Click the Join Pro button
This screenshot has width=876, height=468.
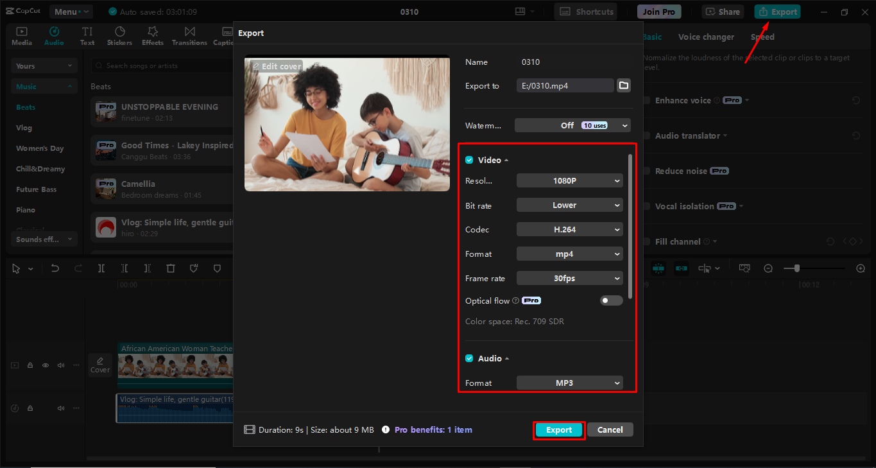(x=659, y=12)
